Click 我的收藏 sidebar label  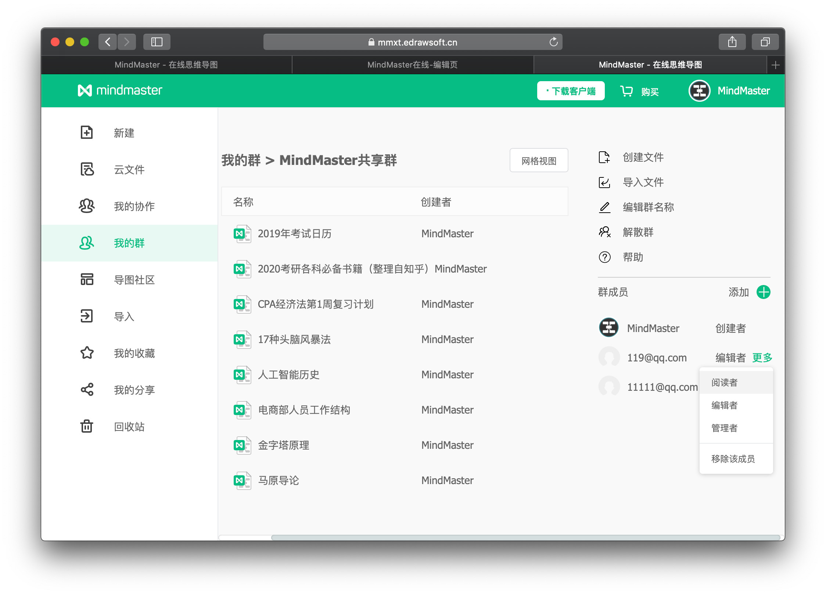134,353
